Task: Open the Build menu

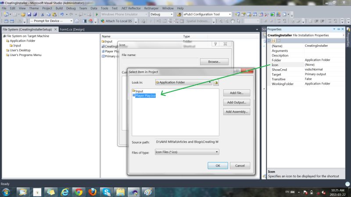Action: point(59,8)
